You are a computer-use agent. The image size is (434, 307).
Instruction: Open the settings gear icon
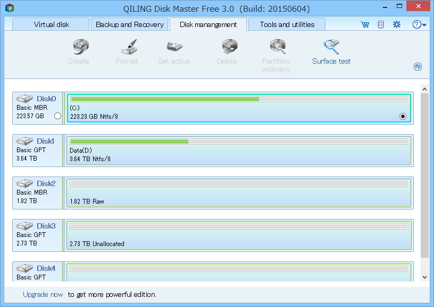pyautogui.click(x=396, y=24)
